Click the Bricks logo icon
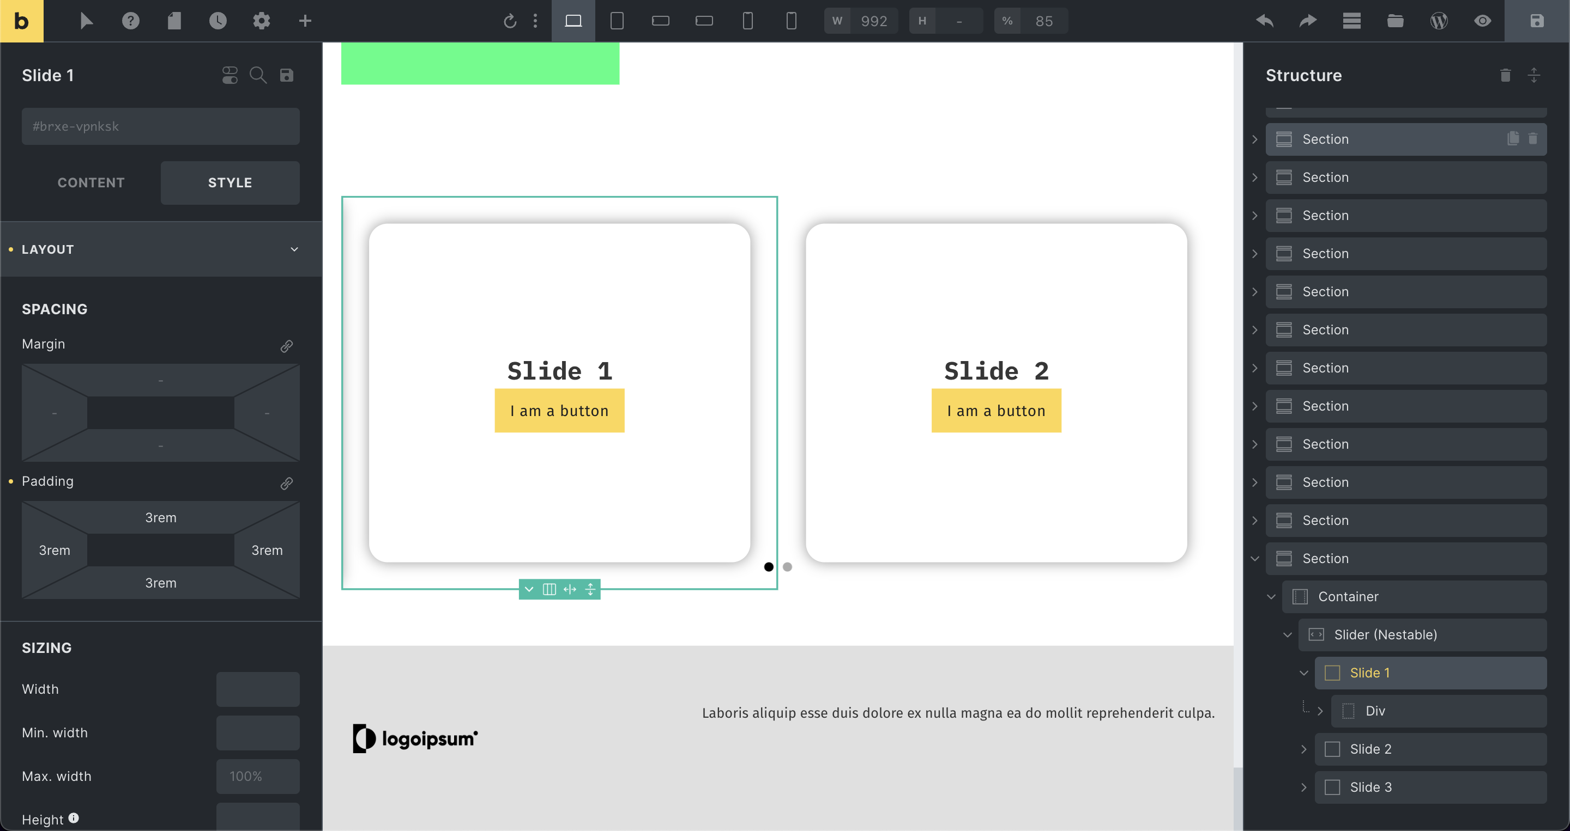This screenshot has width=1570, height=831. point(21,21)
